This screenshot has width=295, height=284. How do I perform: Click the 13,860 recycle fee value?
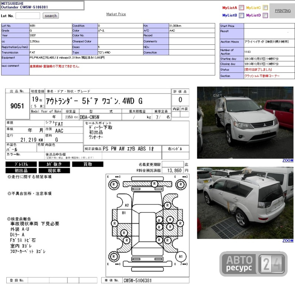[175, 170]
